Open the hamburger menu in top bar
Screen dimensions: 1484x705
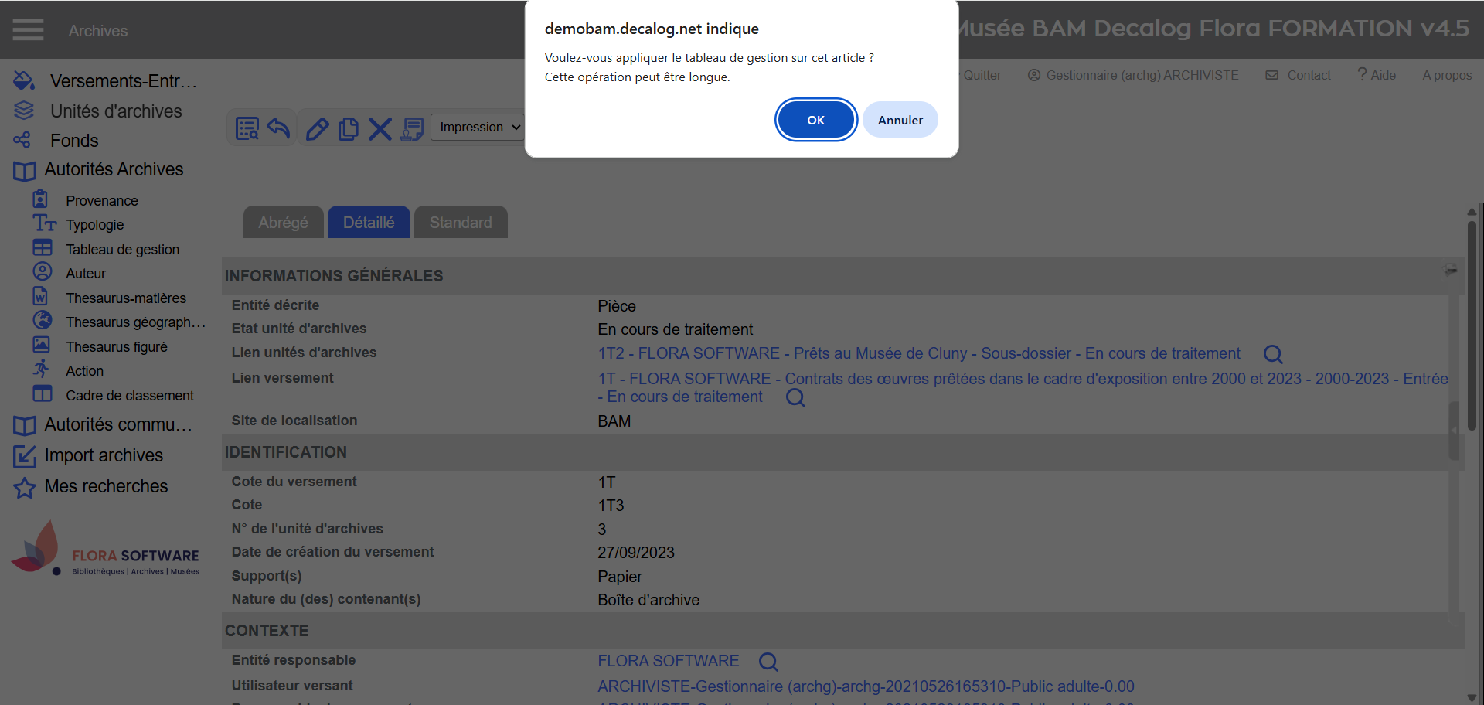(28, 30)
